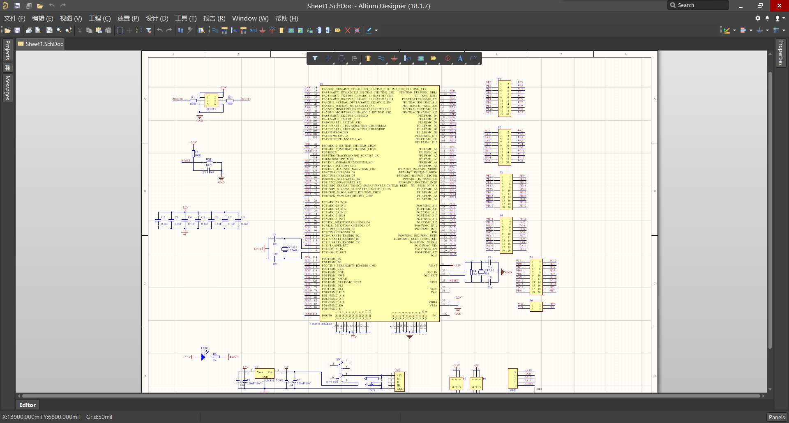The width and height of the screenshot is (789, 423).
Task: Click the Active Bar align objects icon
Action: click(355, 59)
